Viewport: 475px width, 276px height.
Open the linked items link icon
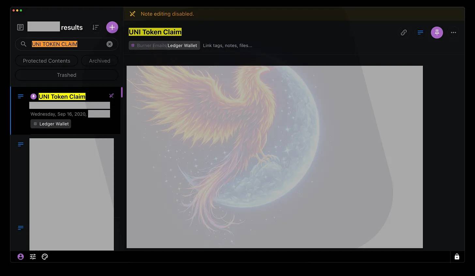404,33
